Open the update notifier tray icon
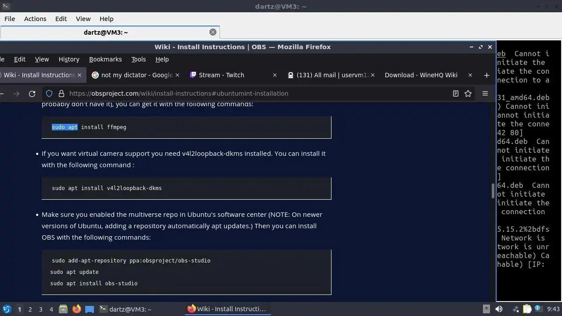The image size is (562, 316). point(539,309)
